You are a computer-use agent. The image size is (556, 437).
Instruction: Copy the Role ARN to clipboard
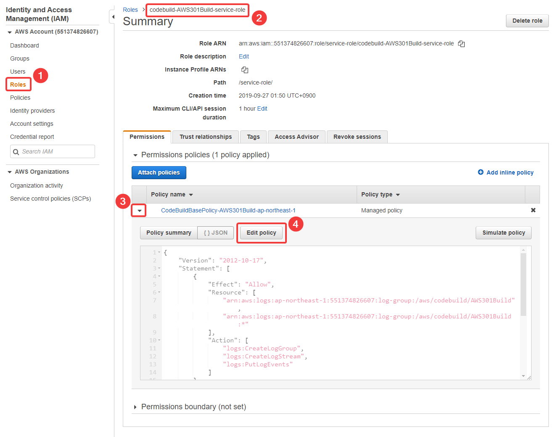tap(461, 44)
